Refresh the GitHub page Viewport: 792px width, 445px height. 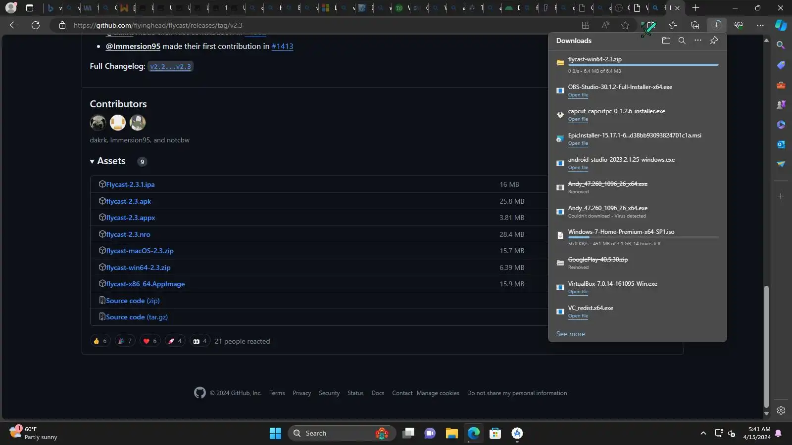click(x=36, y=25)
